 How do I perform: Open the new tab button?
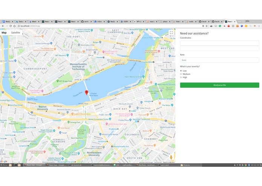tap(240, 22)
